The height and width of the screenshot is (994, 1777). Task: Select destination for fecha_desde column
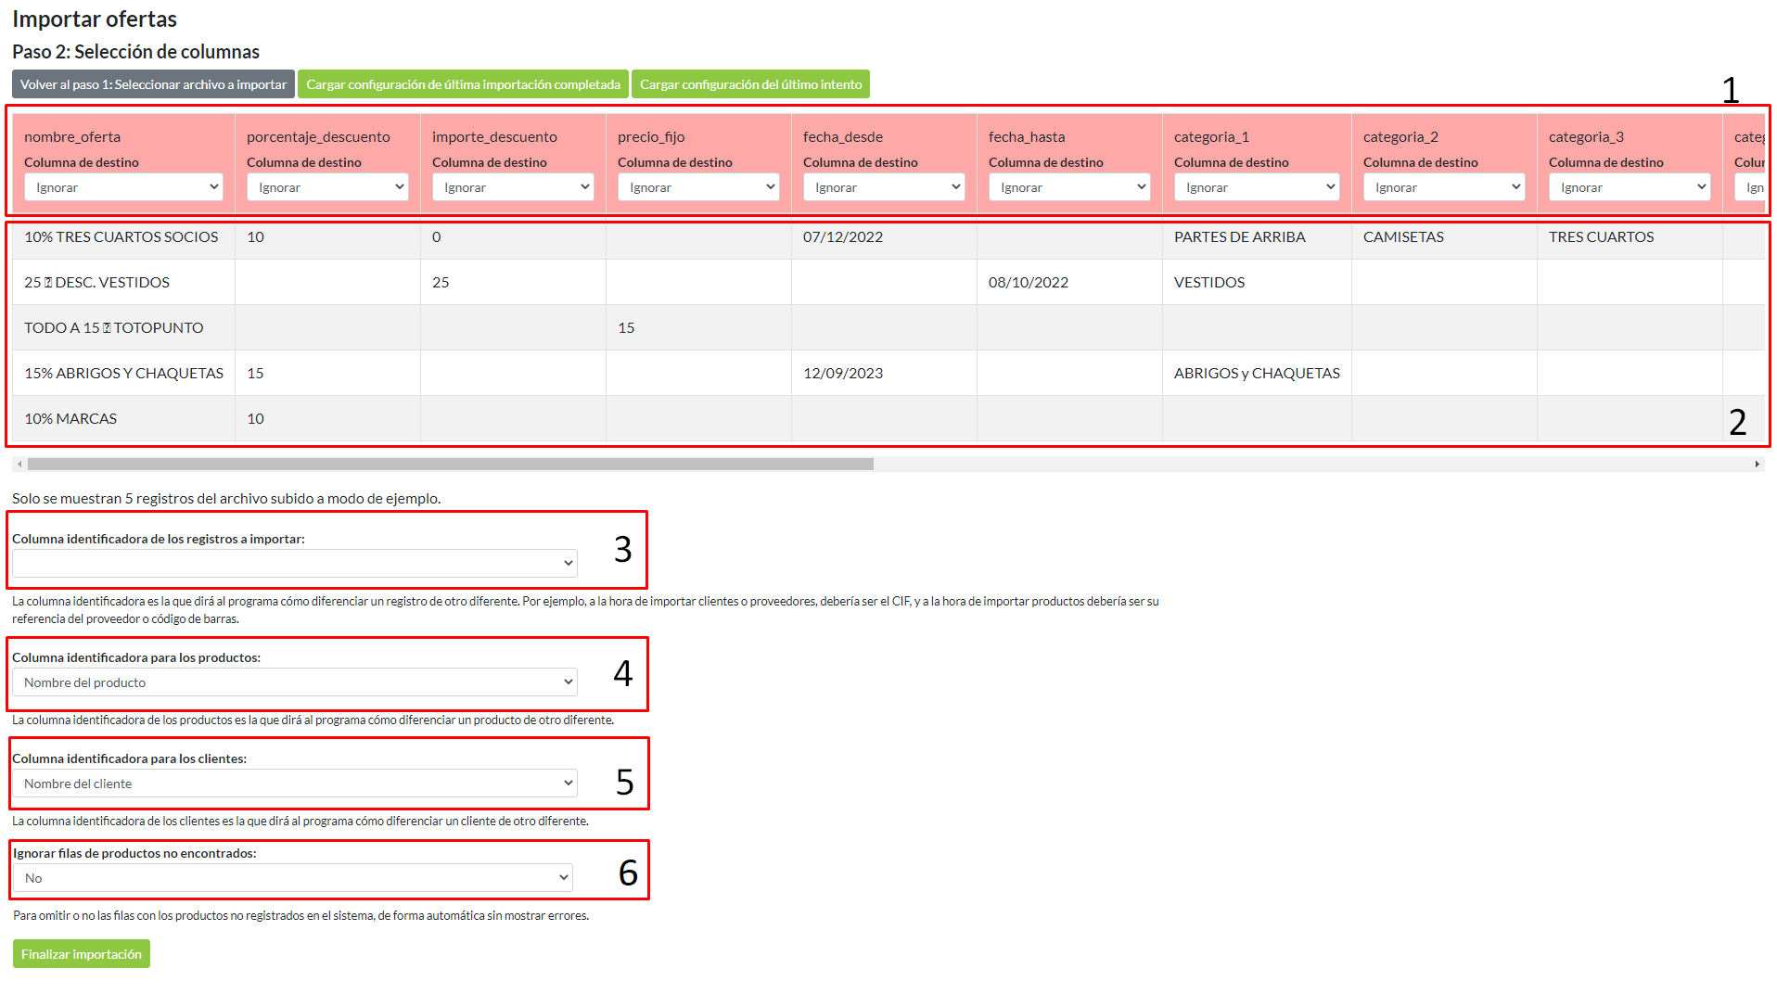[884, 187]
